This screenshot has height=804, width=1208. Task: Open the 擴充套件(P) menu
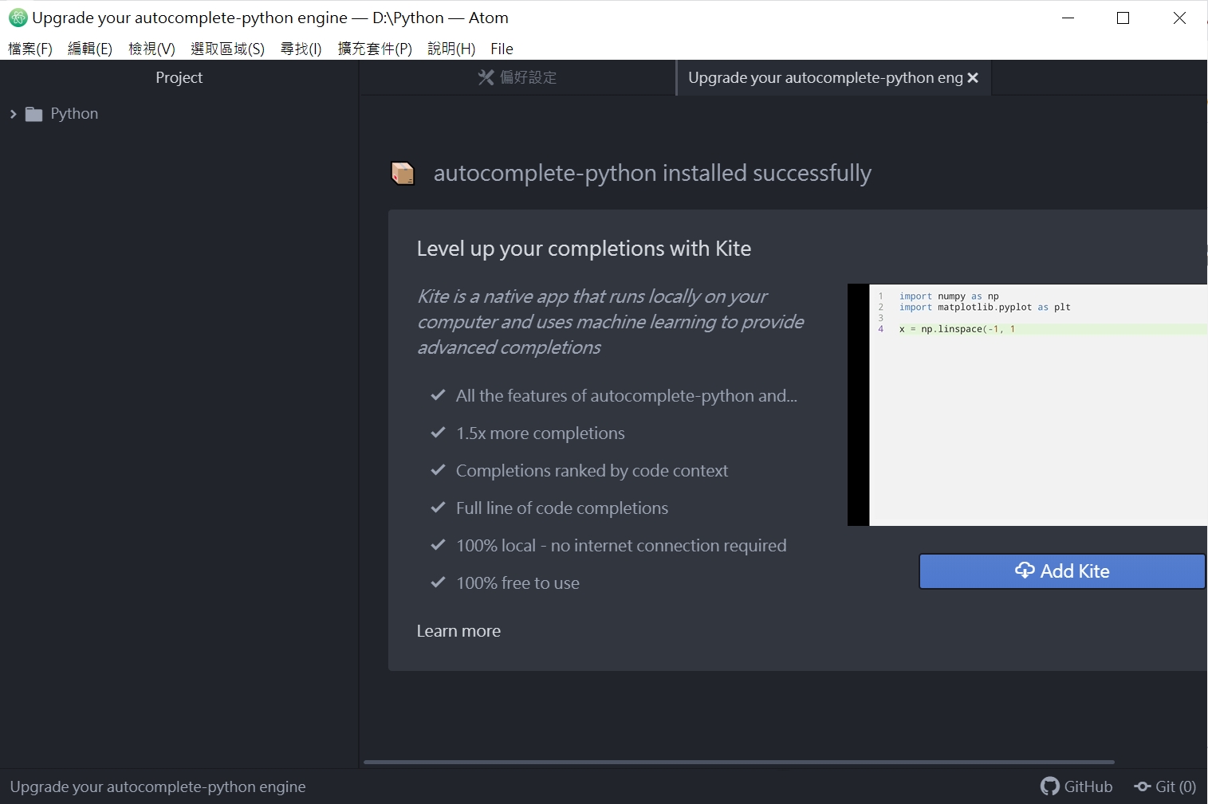click(x=374, y=49)
